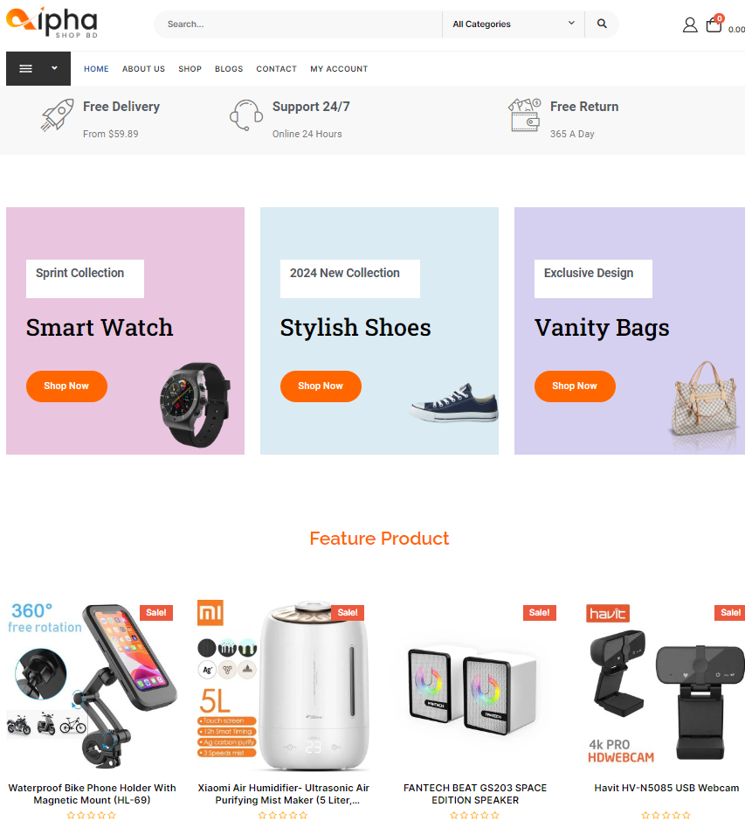Click the Alpha Shop BD logo

pyautogui.click(x=52, y=23)
